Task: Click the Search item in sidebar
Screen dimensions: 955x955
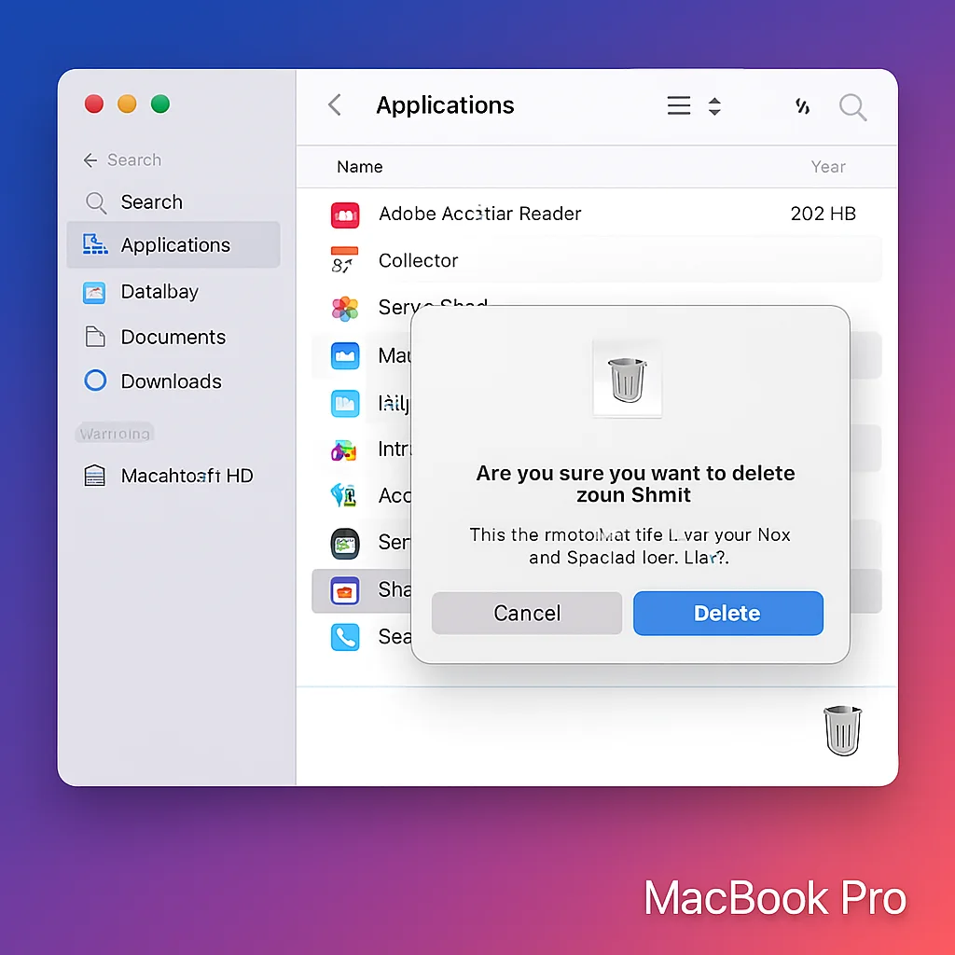Action: coord(151,202)
